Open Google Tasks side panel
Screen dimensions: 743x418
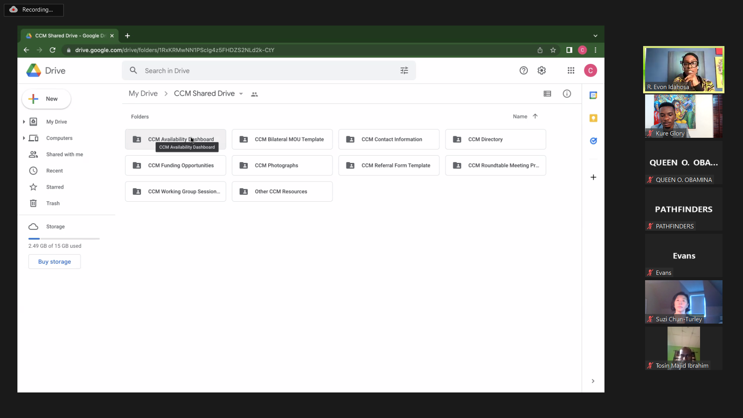click(x=593, y=141)
